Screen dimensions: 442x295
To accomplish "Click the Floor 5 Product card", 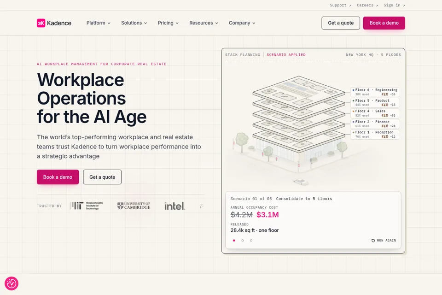I will 375,102.
